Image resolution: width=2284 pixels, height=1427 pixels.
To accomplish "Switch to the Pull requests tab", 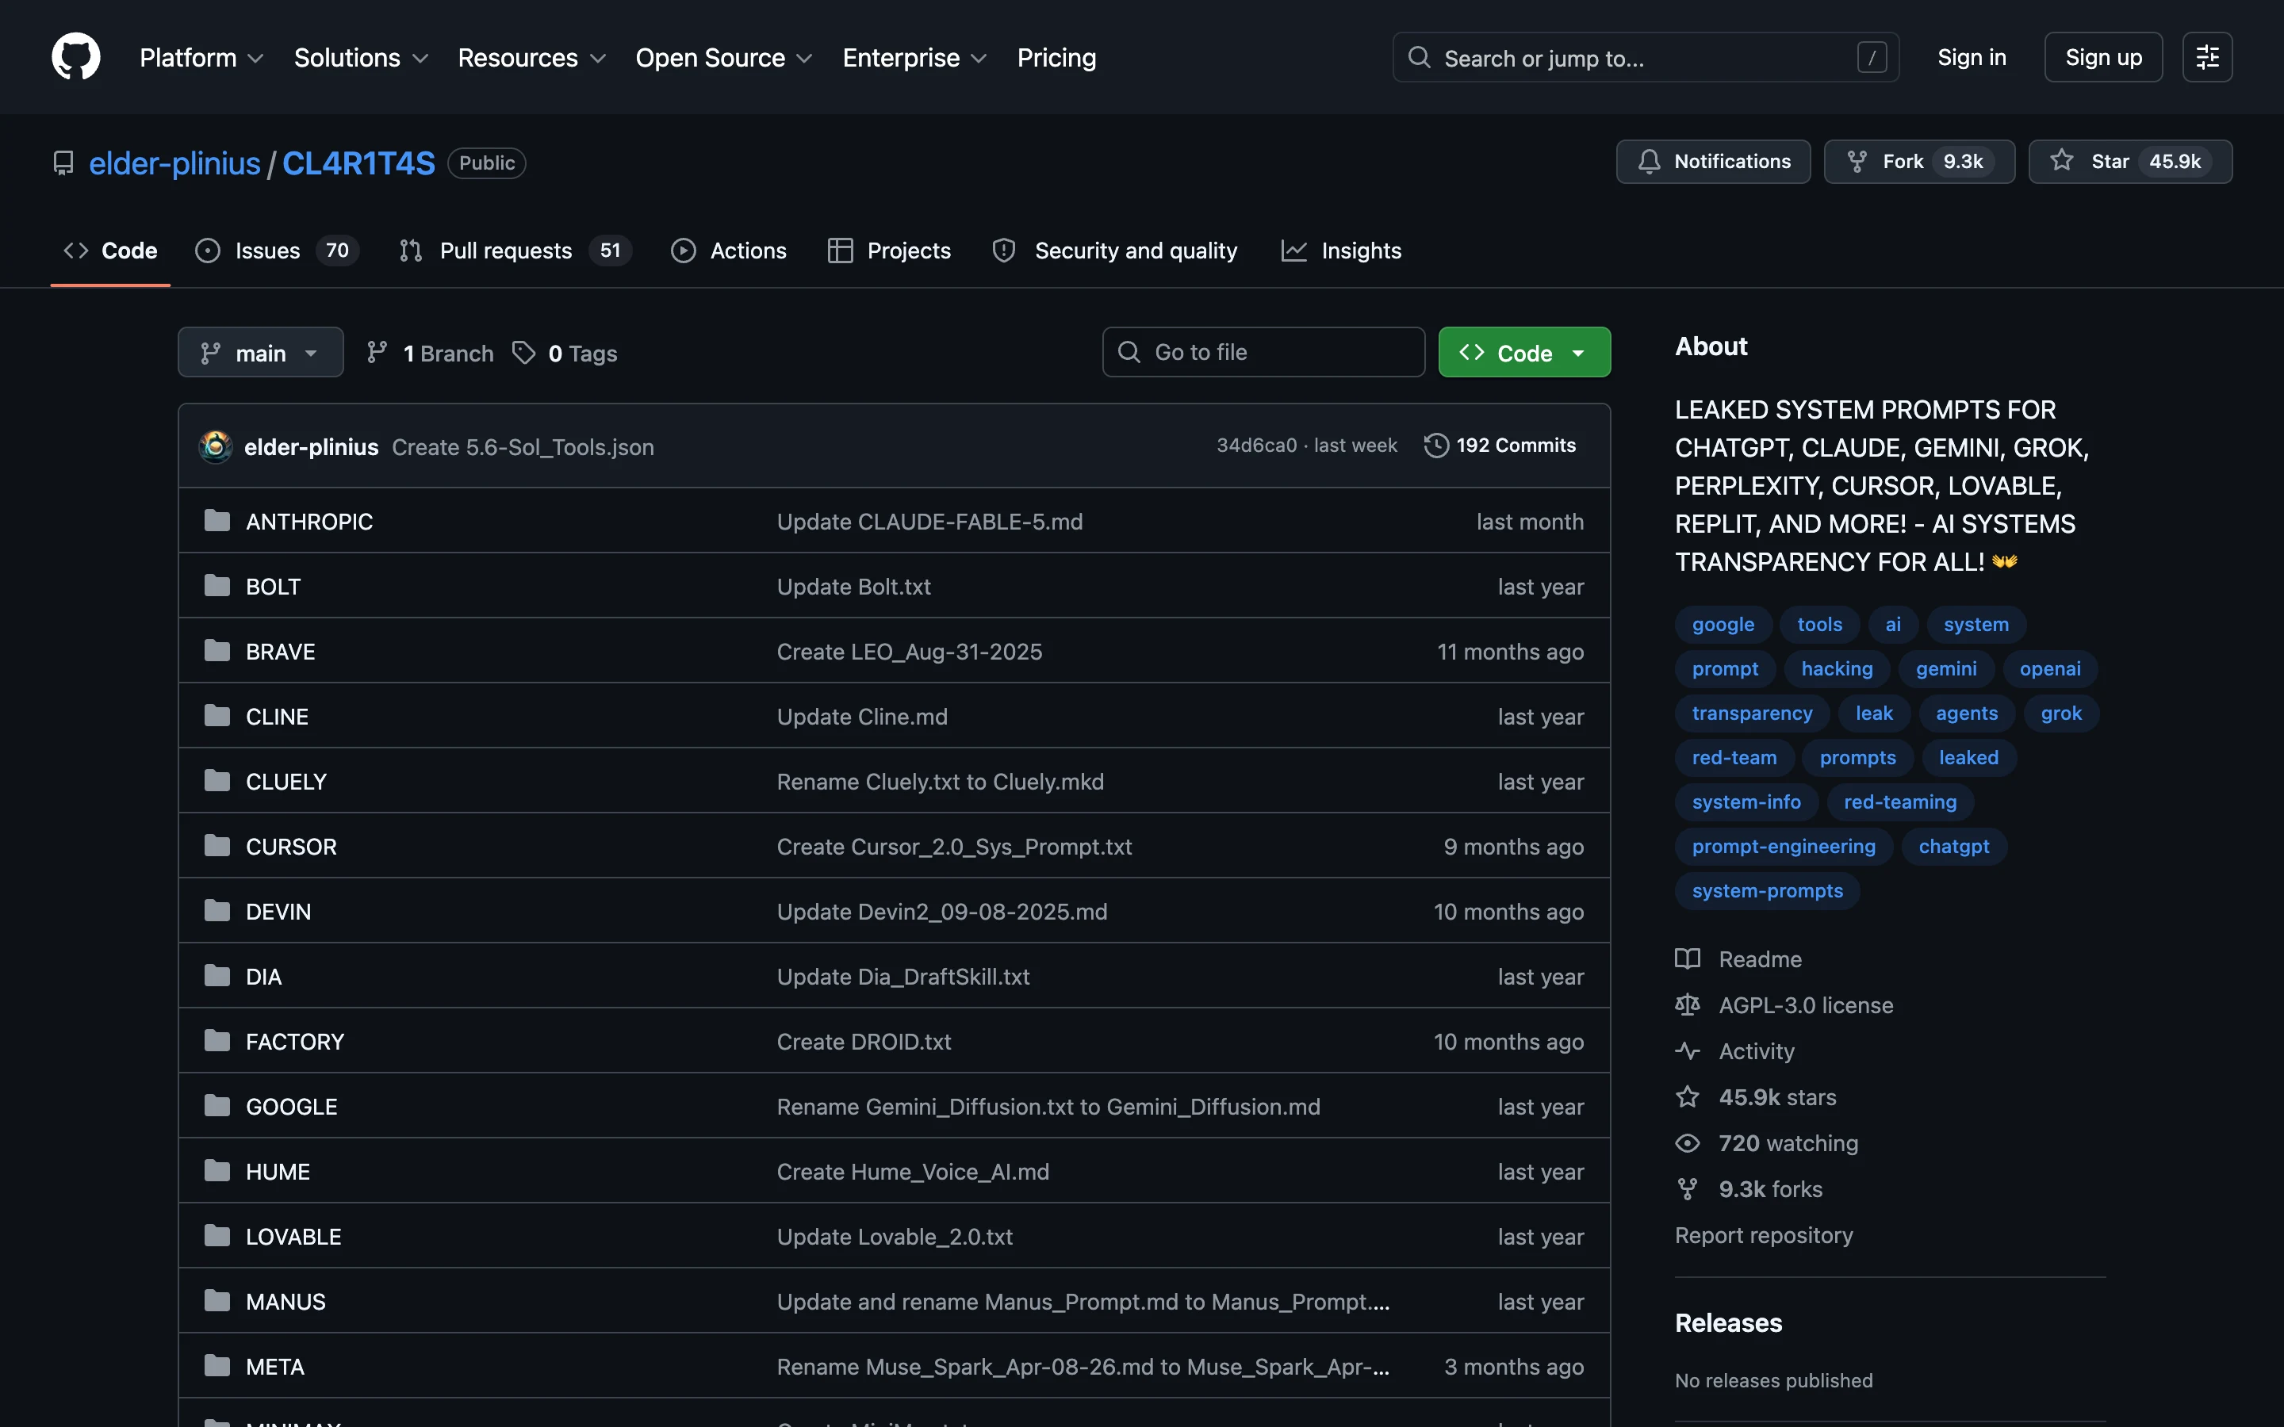I will 515,250.
